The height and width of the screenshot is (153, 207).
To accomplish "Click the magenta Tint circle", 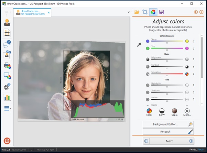I will click(187, 48).
